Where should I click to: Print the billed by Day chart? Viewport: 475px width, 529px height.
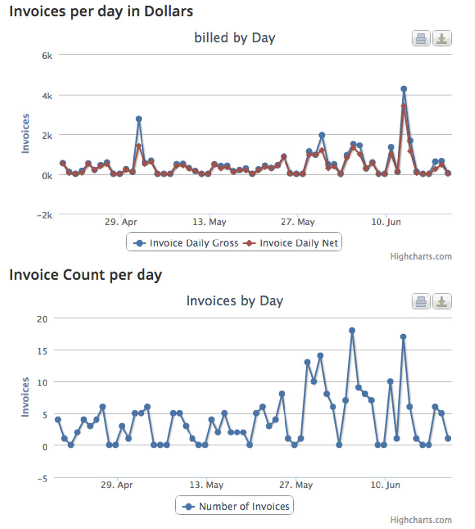pos(421,39)
